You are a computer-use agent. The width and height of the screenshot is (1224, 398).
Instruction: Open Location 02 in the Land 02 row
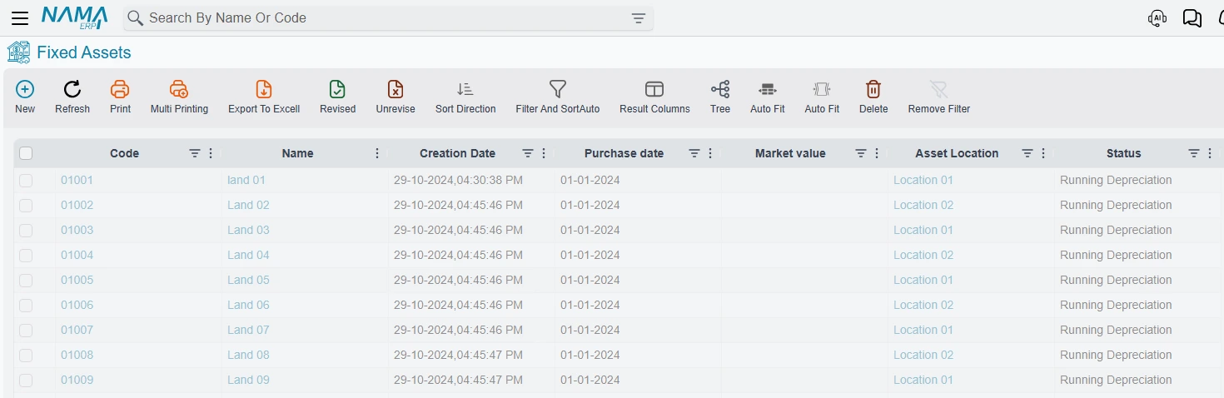[923, 205]
